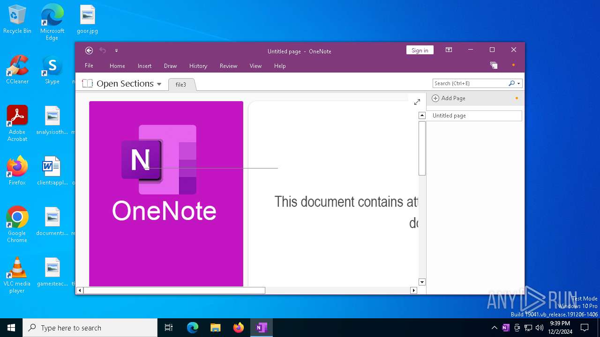Click the vertical scrollbar up arrow
600x337 pixels.
pos(422,115)
